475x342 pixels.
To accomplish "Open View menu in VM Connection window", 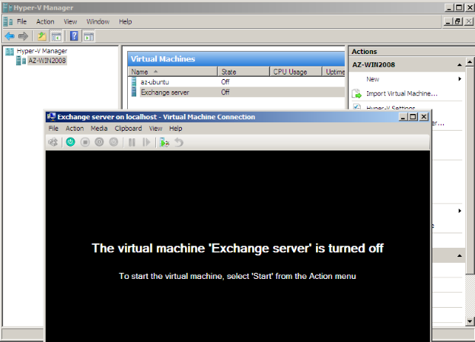I will pos(156,128).
